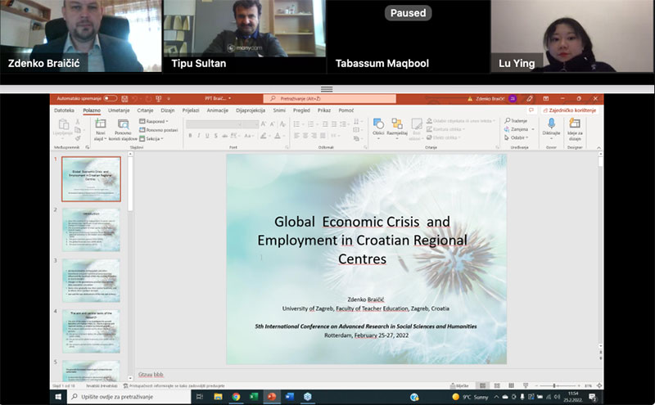The height and width of the screenshot is (405, 655).
Task: Switch to the Animacije tab
Action: (x=218, y=110)
